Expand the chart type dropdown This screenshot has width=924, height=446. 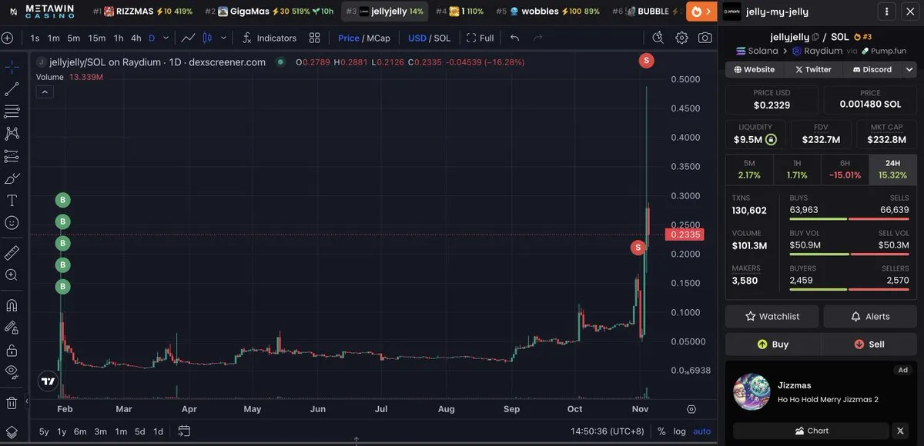tap(223, 38)
